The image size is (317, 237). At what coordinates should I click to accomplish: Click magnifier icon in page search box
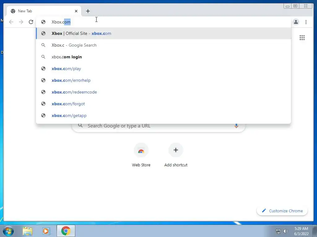[x=80, y=126]
